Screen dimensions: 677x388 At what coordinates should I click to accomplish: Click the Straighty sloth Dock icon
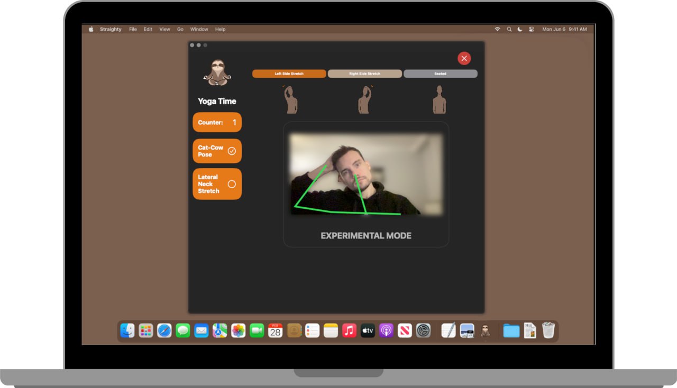click(486, 331)
